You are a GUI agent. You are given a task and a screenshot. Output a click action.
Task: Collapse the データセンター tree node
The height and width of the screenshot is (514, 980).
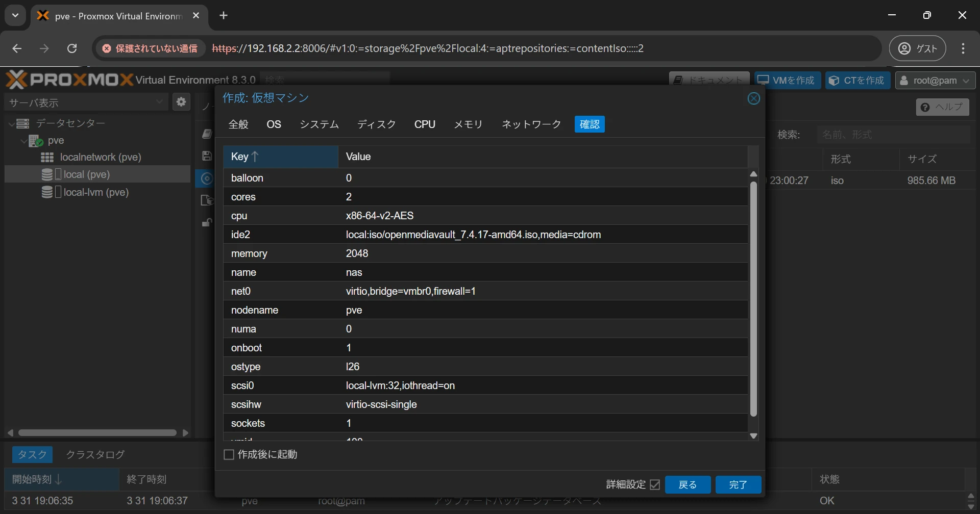pyautogui.click(x=11, y=124)
